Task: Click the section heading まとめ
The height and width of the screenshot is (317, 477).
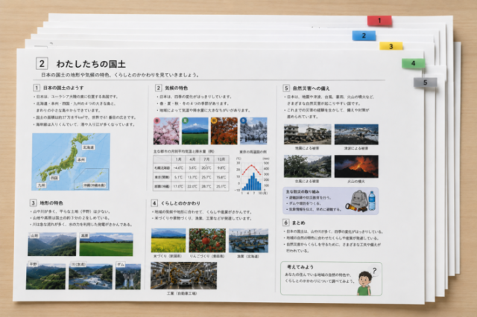Action: [x=298, y=223]
